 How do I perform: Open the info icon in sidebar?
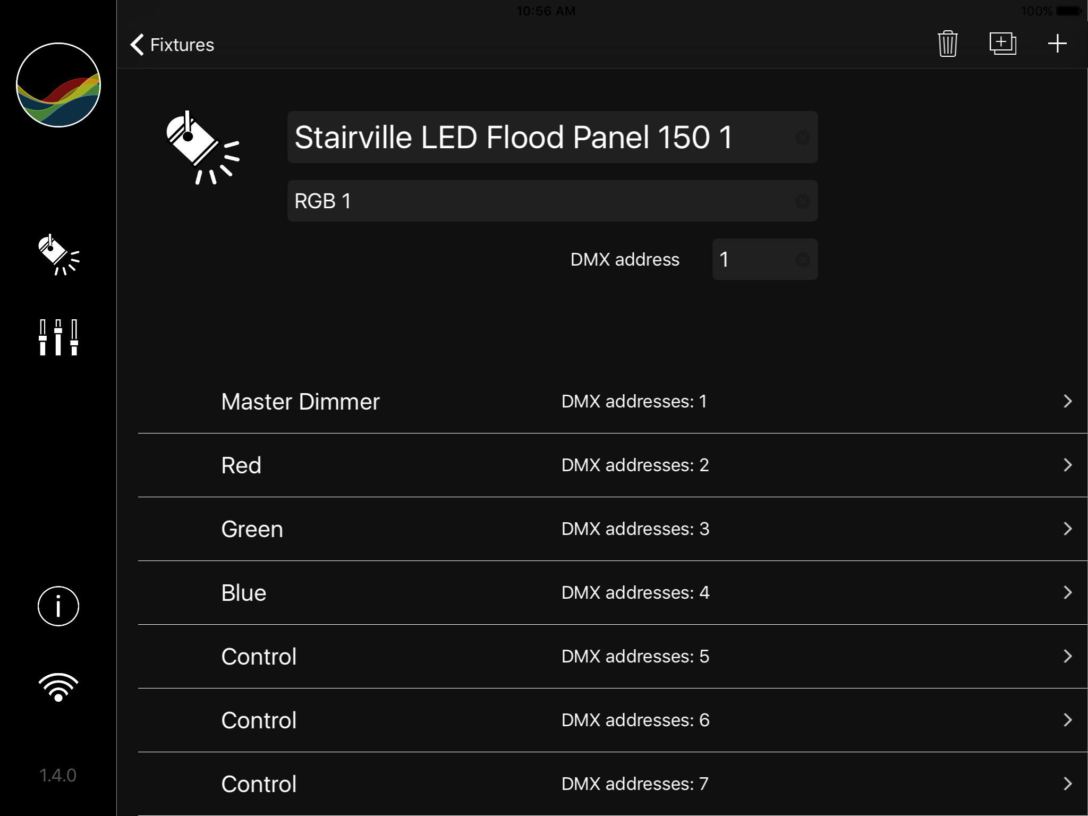coord(58,606)
